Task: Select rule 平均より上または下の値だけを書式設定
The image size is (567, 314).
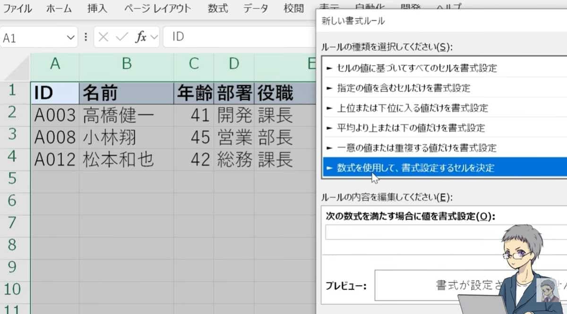Action: point(445,128)
